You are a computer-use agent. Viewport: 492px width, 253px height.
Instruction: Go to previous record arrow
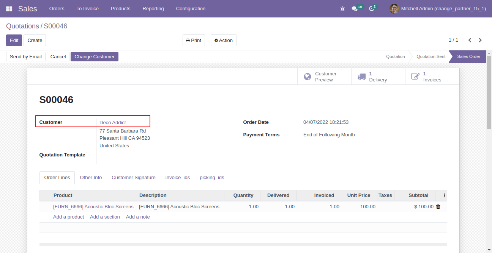pyautogui.click(x=470, y=40)
